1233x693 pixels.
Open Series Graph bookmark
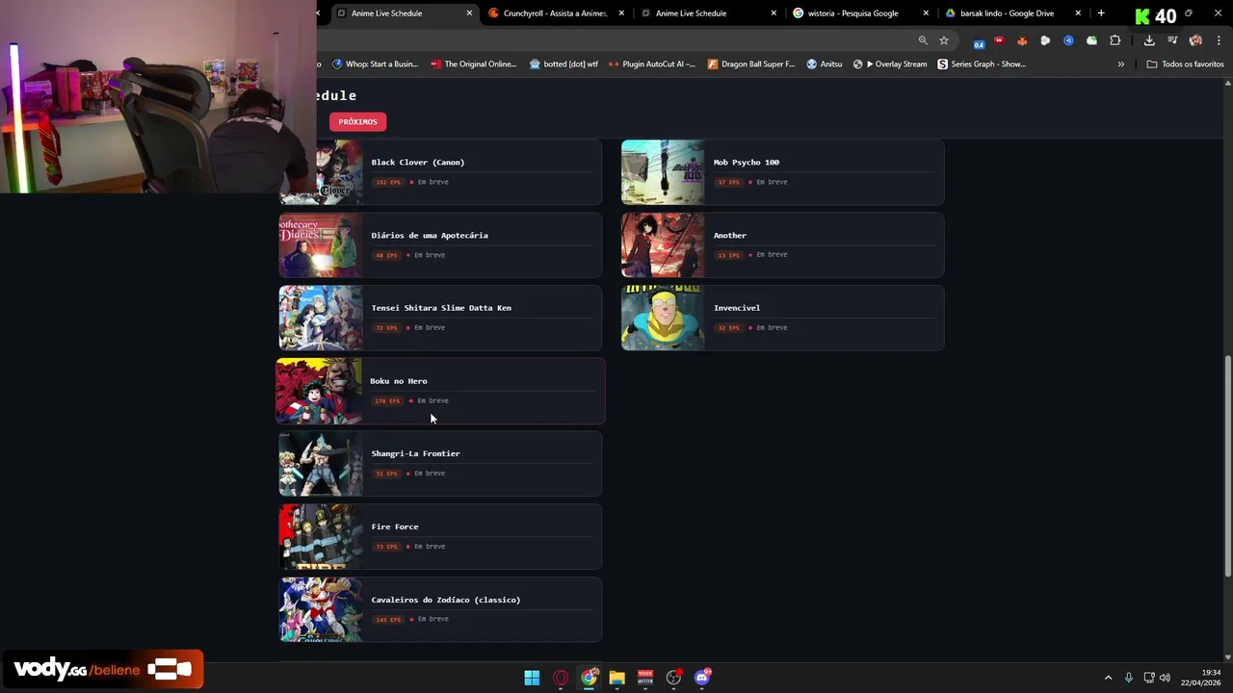[983, 64]
